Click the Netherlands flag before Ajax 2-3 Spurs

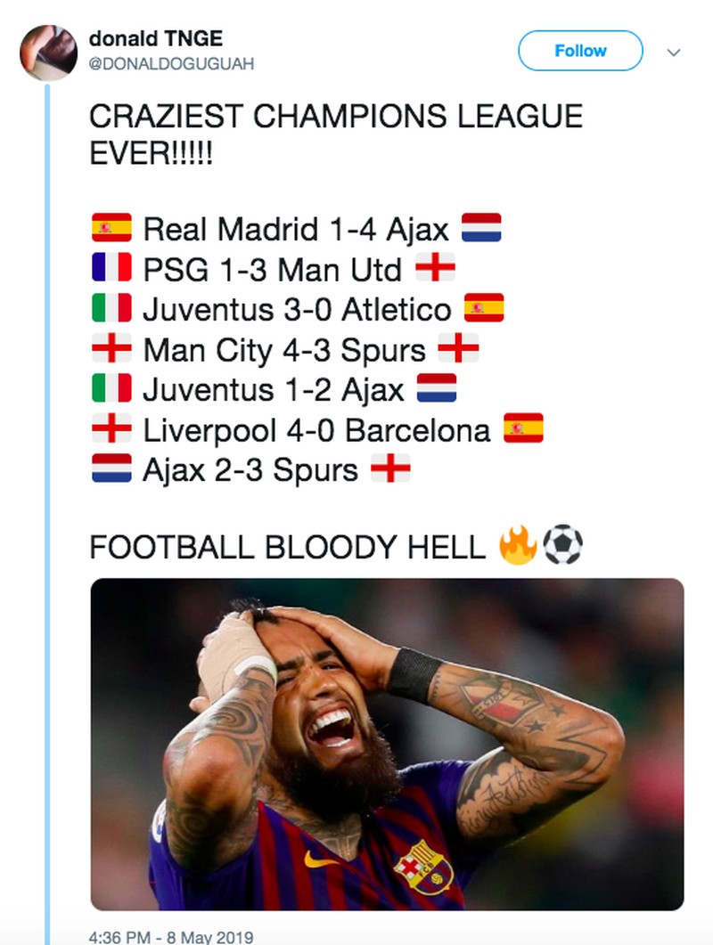click(111, 469)
